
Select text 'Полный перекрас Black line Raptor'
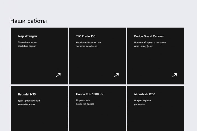(28, 44)
